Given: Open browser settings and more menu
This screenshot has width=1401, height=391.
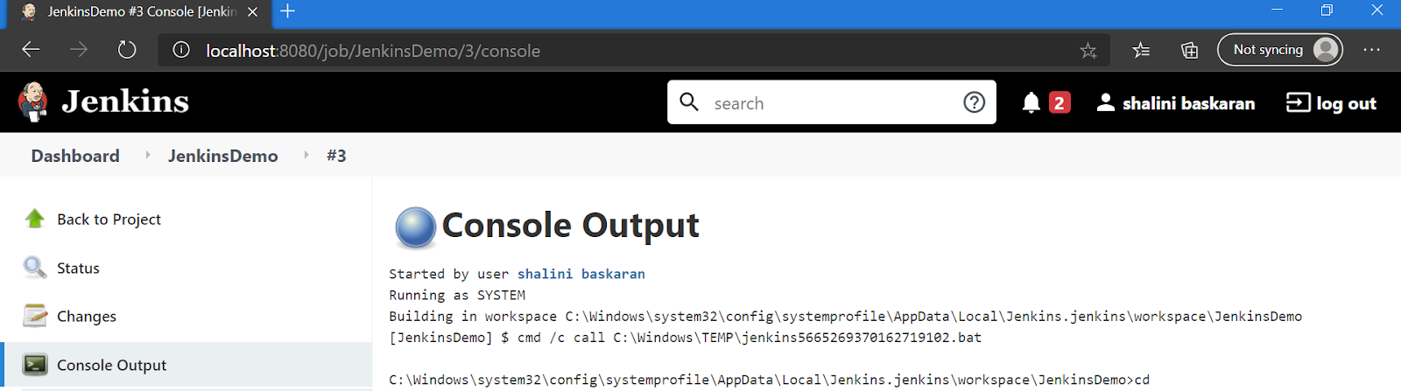Looking at the screenshot, I should pos(1371,50).
